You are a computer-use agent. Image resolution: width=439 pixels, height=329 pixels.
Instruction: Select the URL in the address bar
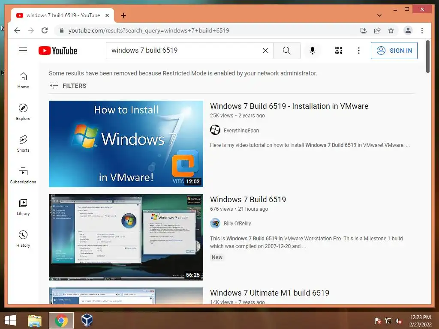[x=149, y=30]
